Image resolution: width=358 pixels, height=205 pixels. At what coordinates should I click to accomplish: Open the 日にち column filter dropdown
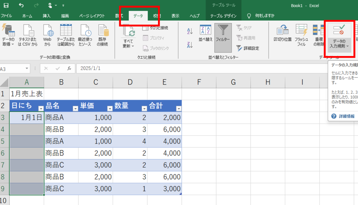coord(40,109)
